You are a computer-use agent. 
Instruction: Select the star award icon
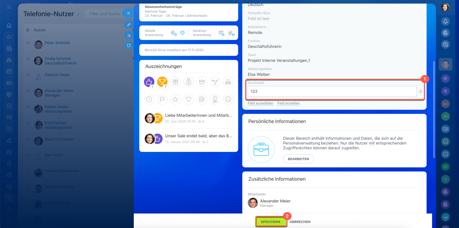click(x=175, y=99)
